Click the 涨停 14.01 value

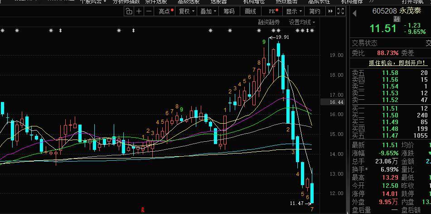390,194
